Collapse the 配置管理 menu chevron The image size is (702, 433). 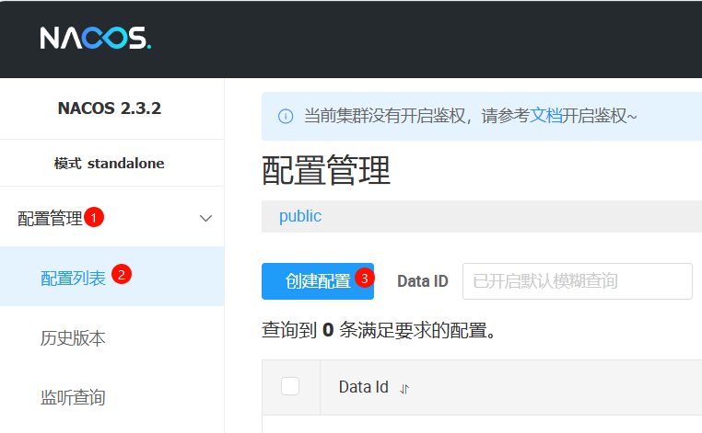(x=205, y=218)
